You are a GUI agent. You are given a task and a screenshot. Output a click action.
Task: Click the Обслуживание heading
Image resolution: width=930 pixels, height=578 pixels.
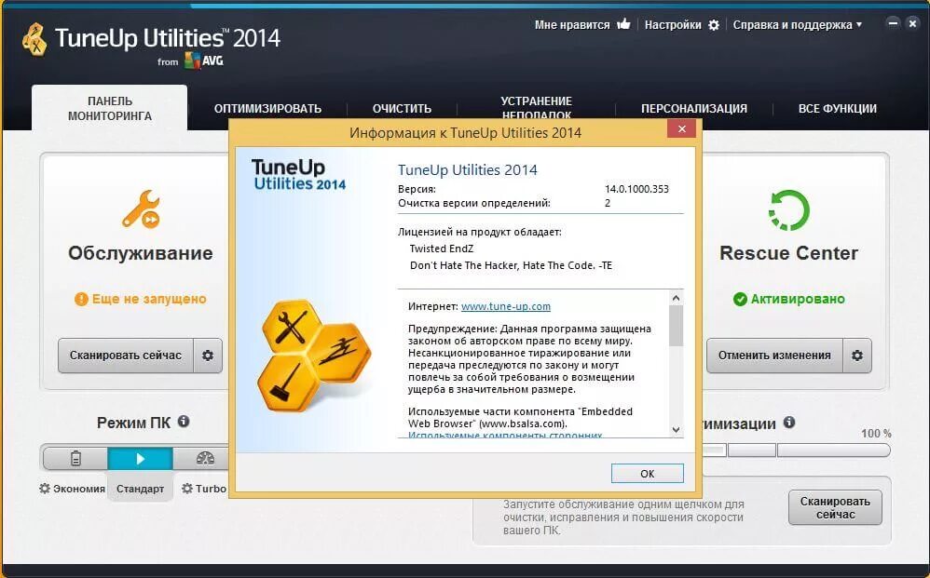(141, 253)
